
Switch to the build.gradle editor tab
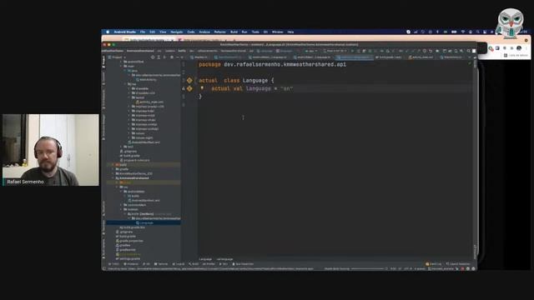pos(388,57)
